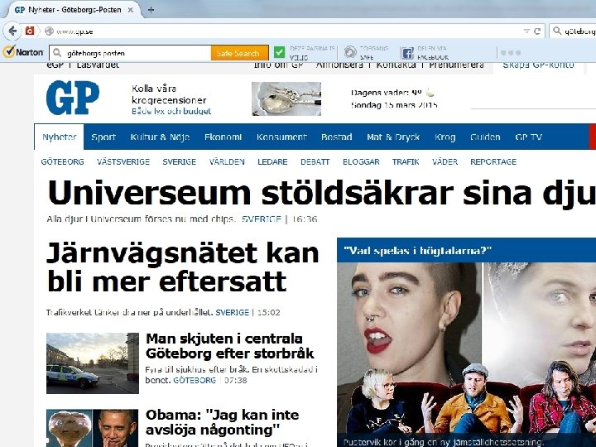Image resolution: width=596 pixels, height=447 pixels.
Task: Click GÖTEBORG tag beside 07:38 timestamp
Action: point(195,380)
